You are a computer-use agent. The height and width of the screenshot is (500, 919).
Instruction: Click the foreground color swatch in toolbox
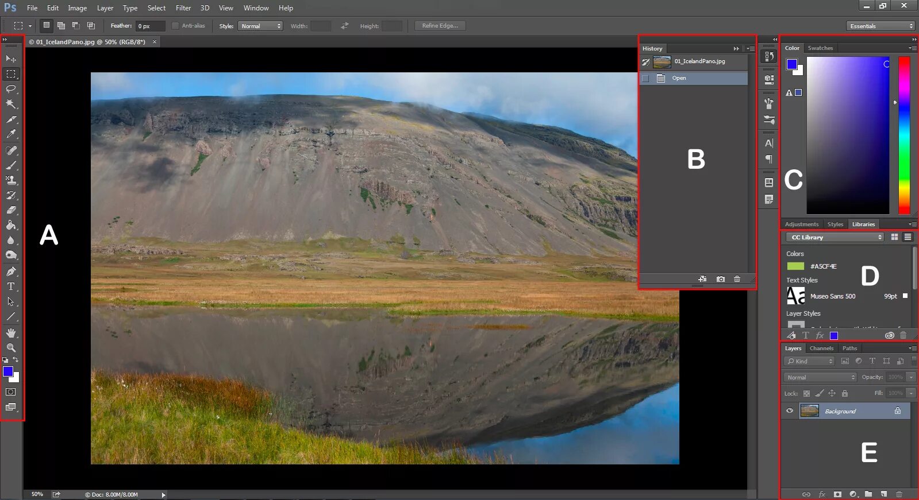[x=8, y=371]
